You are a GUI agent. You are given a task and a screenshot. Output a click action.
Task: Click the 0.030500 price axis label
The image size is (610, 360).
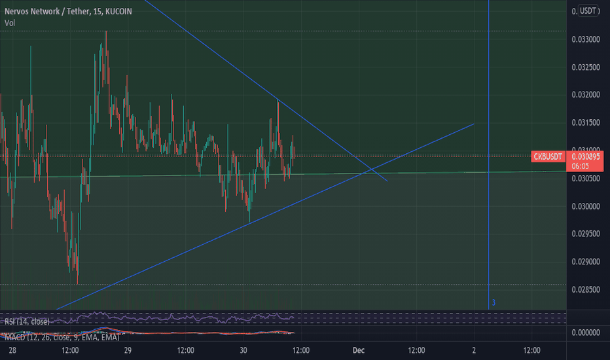tap(586, 178)
